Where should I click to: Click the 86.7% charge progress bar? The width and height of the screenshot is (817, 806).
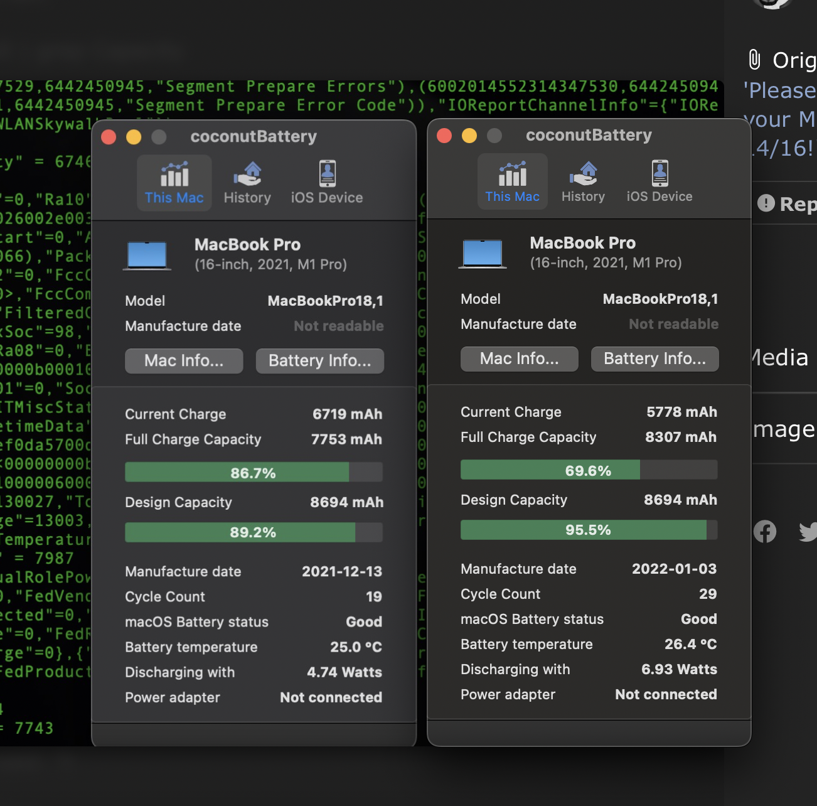(254, 472)
